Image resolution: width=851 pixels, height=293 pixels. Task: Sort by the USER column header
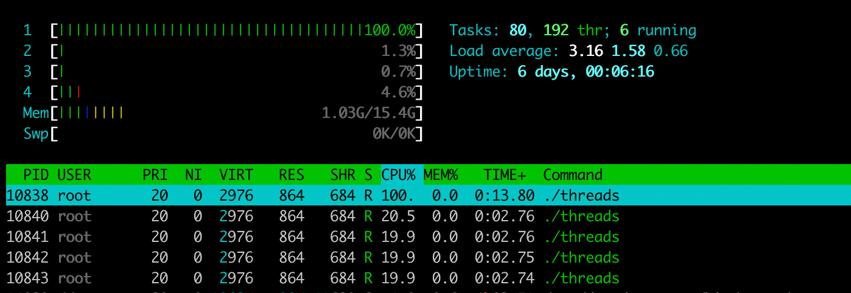point(74,175)
